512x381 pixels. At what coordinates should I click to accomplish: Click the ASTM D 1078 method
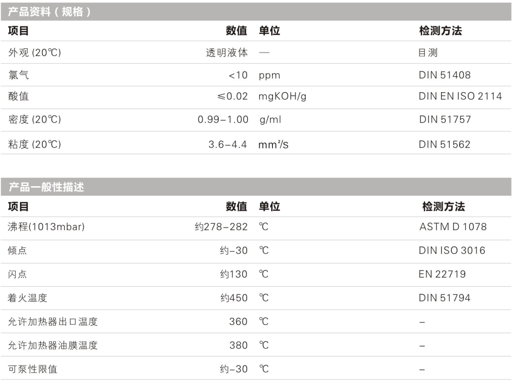[453, 227]
